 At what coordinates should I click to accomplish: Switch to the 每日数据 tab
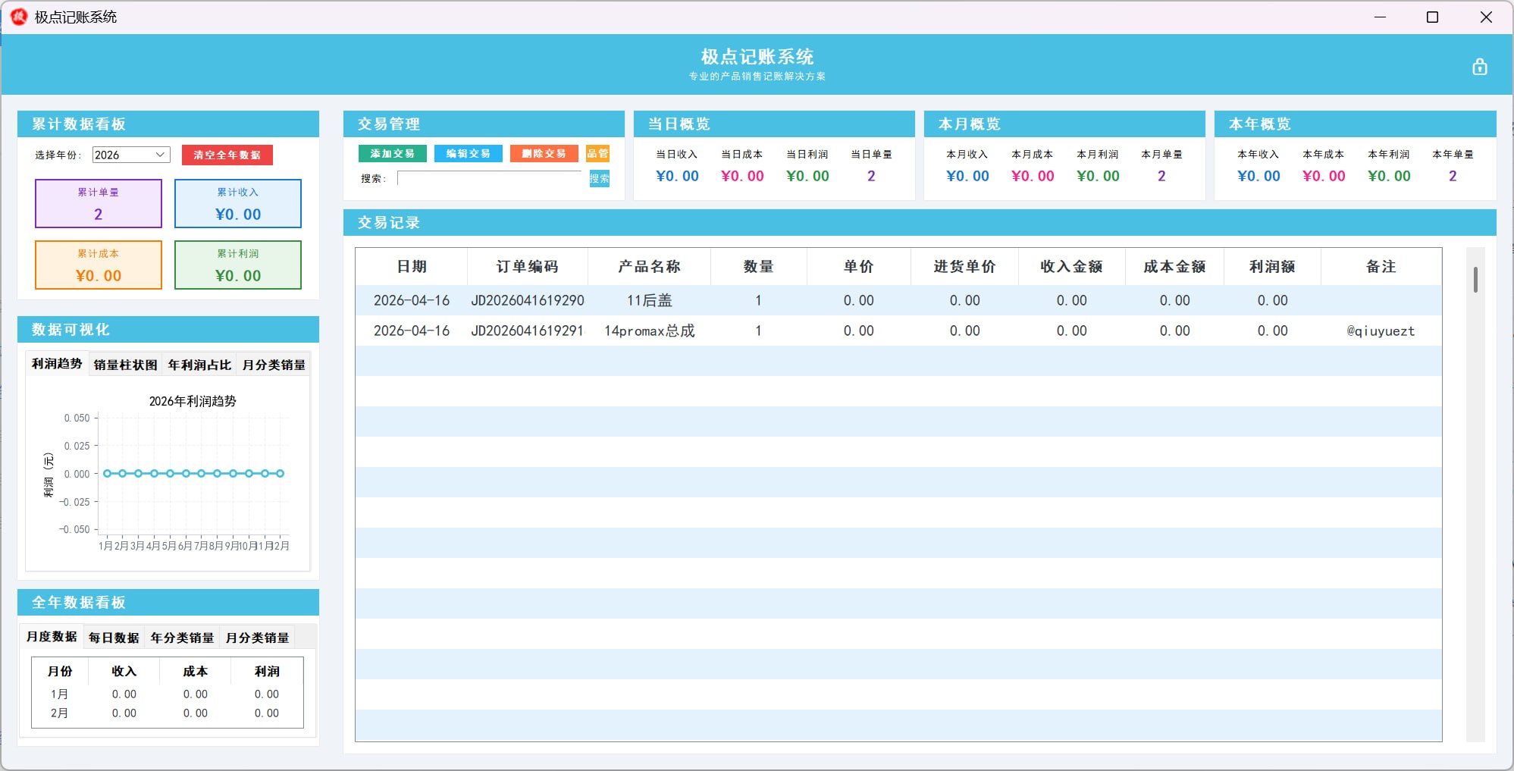[x=114, y=638]
